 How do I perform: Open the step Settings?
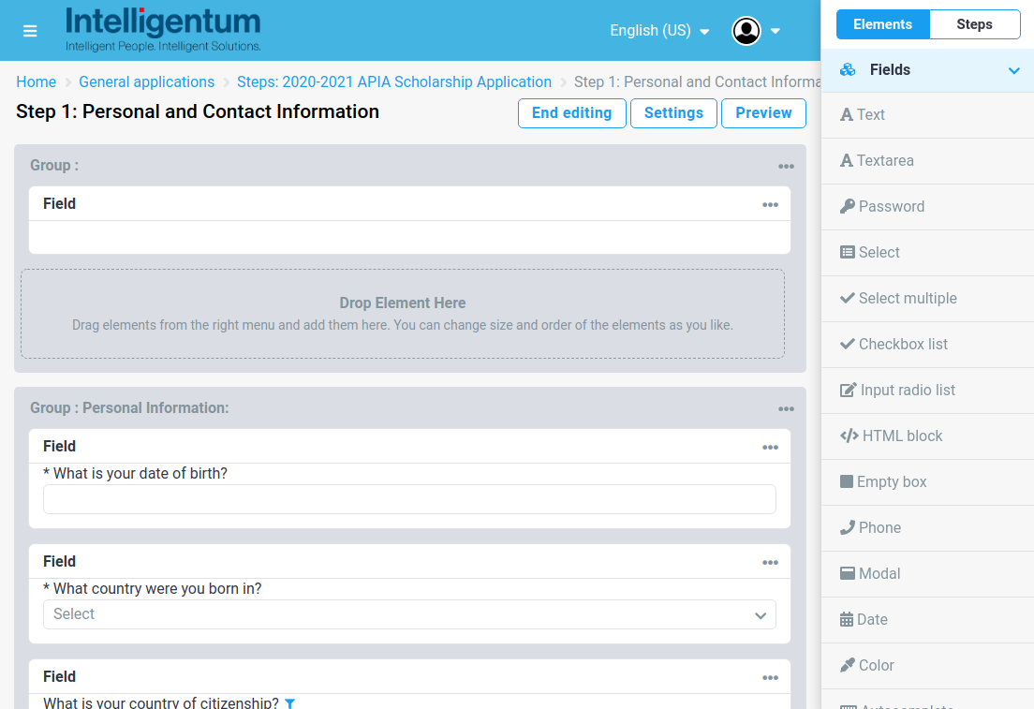[674, 113]
